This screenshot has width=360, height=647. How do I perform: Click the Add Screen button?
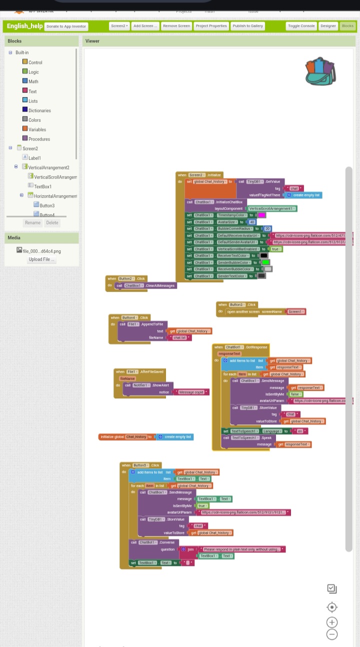[145, 26]
